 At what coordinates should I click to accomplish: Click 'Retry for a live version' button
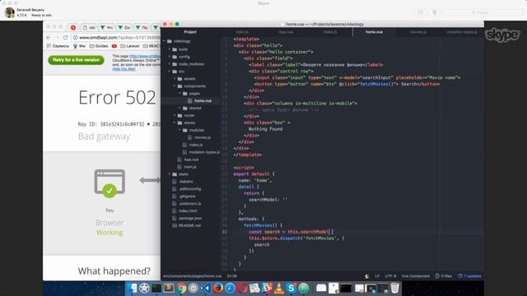click(76, 60)
